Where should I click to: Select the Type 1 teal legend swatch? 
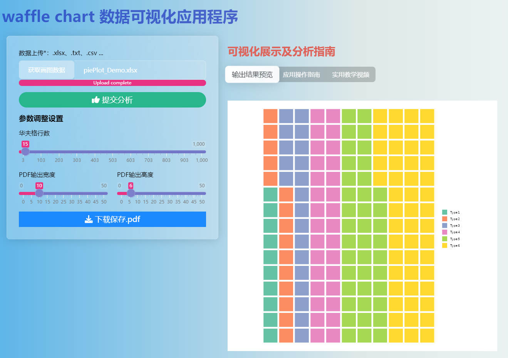point(444,212)
